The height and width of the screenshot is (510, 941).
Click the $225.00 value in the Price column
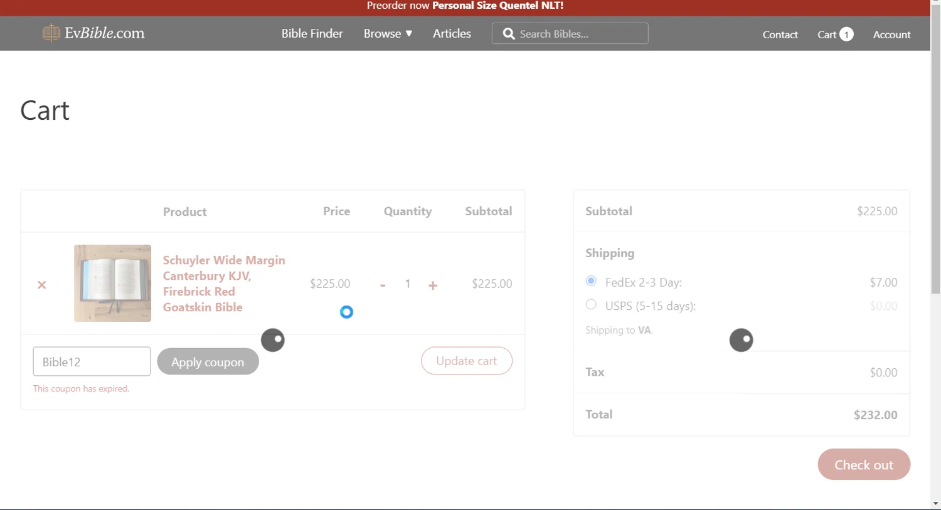(330, 284)
